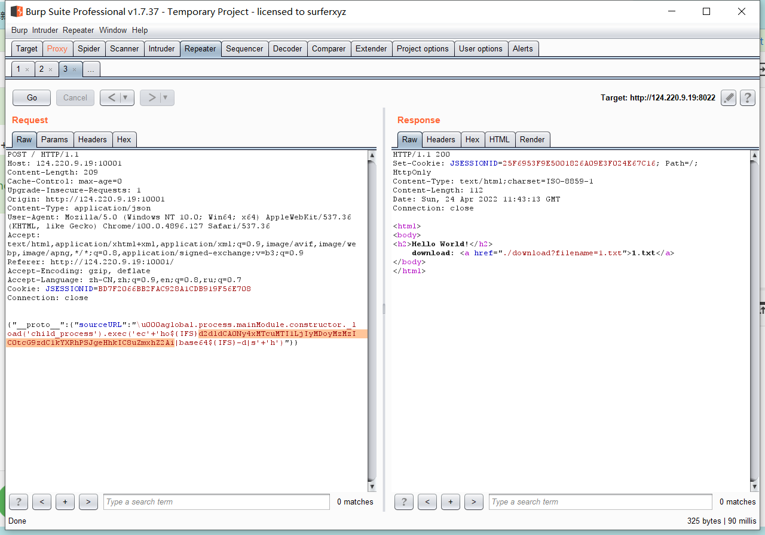Go to next match in request search

[88, 502]
